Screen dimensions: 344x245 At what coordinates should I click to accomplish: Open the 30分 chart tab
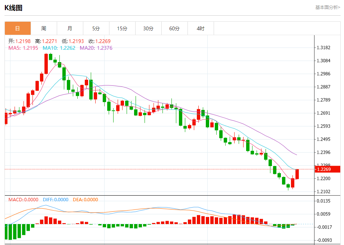click(148, 28)
